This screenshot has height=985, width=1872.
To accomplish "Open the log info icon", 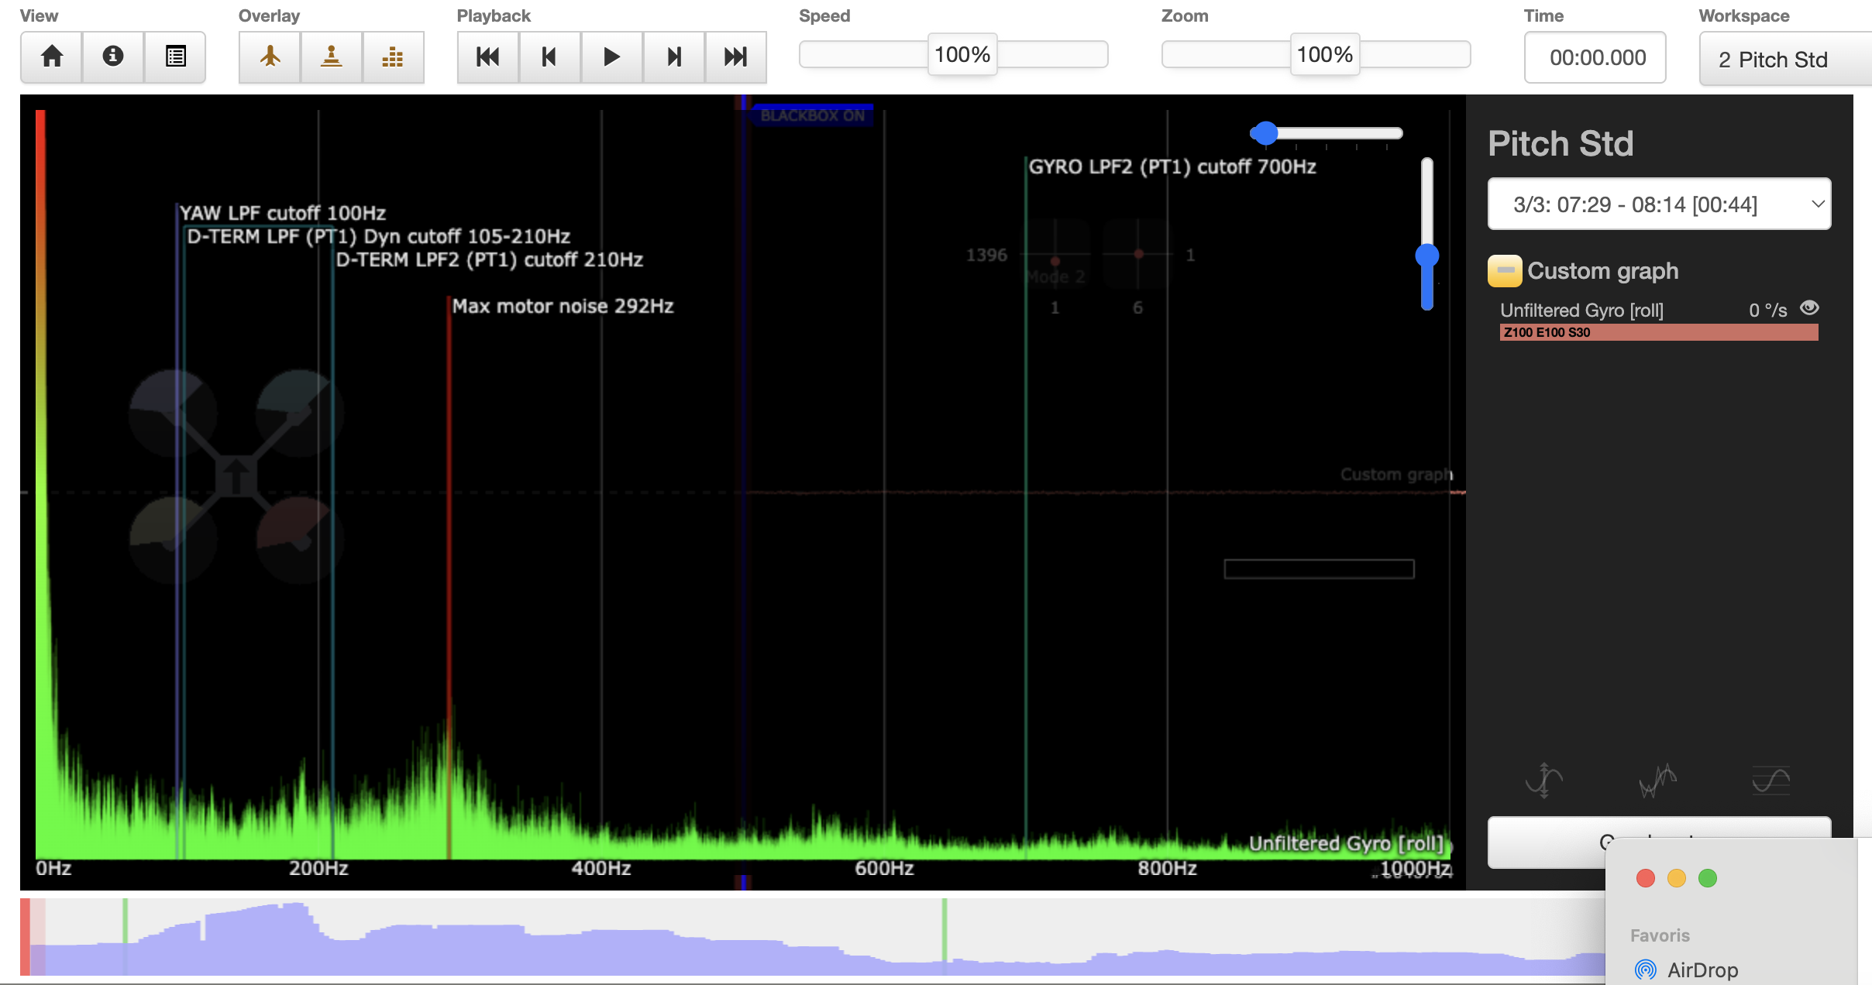I will click(x=113, y=57).
